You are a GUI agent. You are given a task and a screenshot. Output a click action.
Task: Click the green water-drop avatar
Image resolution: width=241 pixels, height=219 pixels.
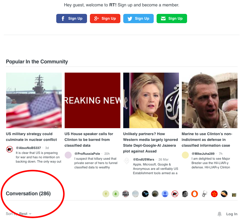pos(116,194)
